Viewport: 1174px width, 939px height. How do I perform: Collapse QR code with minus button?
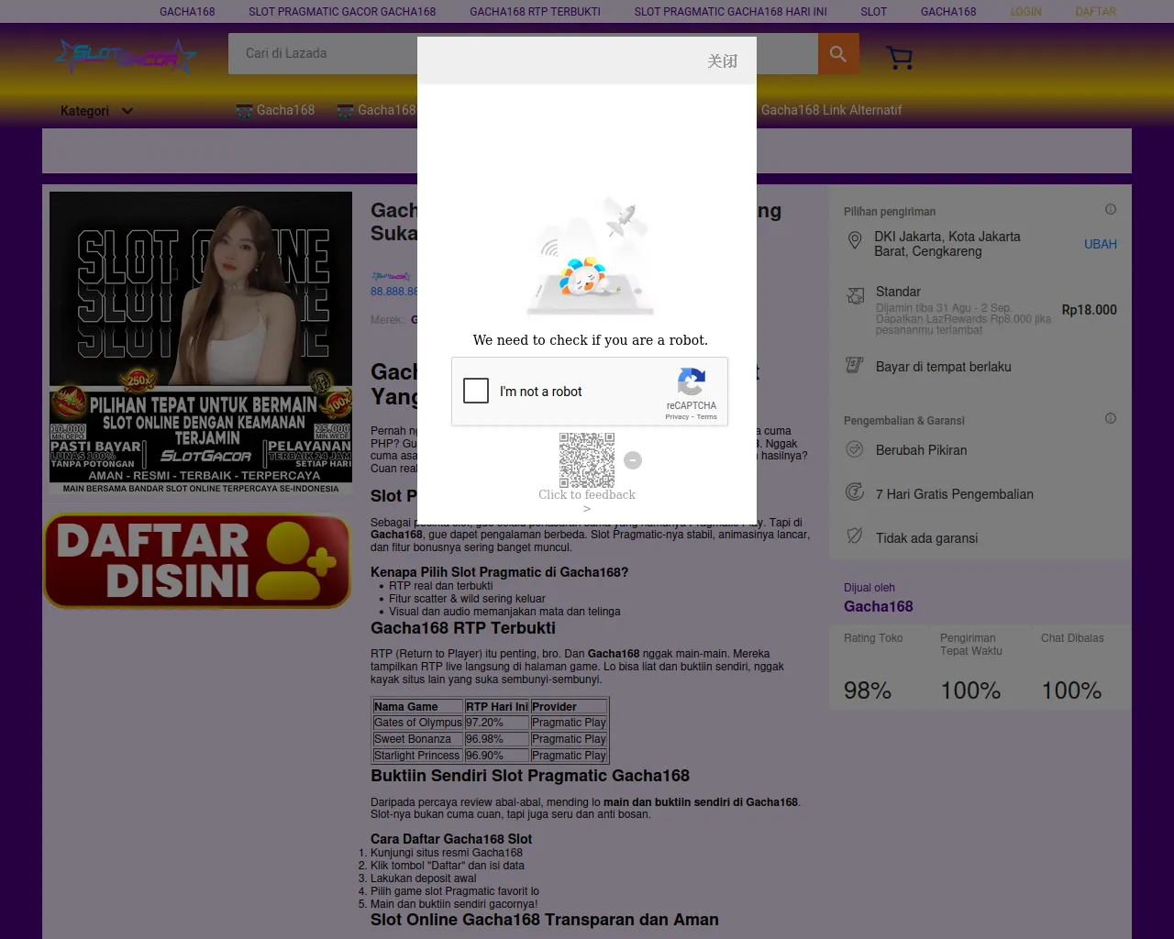pos(633,460)
